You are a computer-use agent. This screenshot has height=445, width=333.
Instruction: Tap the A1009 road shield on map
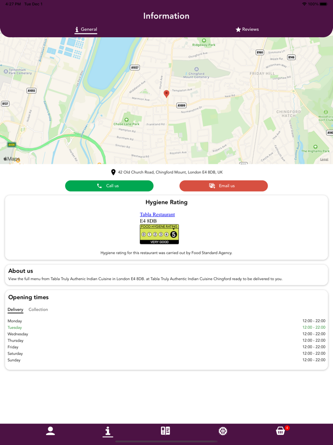181,105
